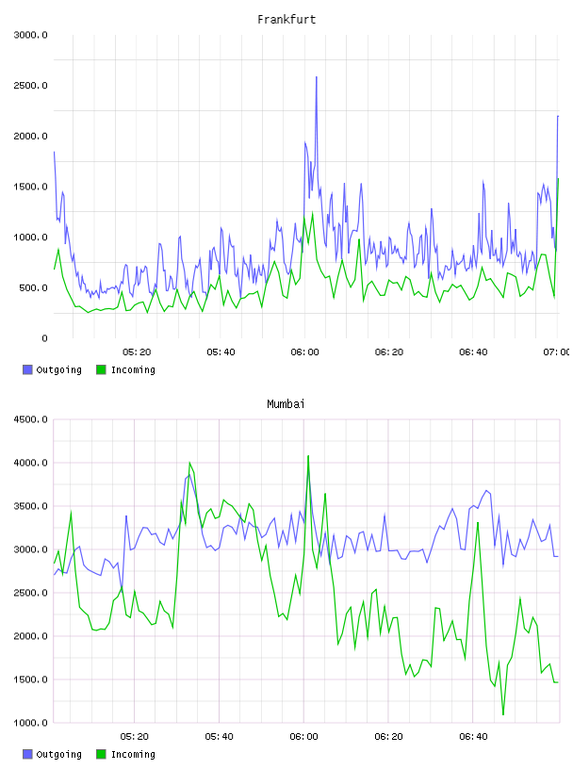The image size is (573, 769).
Task: Click the 4000.0 y-axis label on Mumbai chart
Action: point(30,463)
